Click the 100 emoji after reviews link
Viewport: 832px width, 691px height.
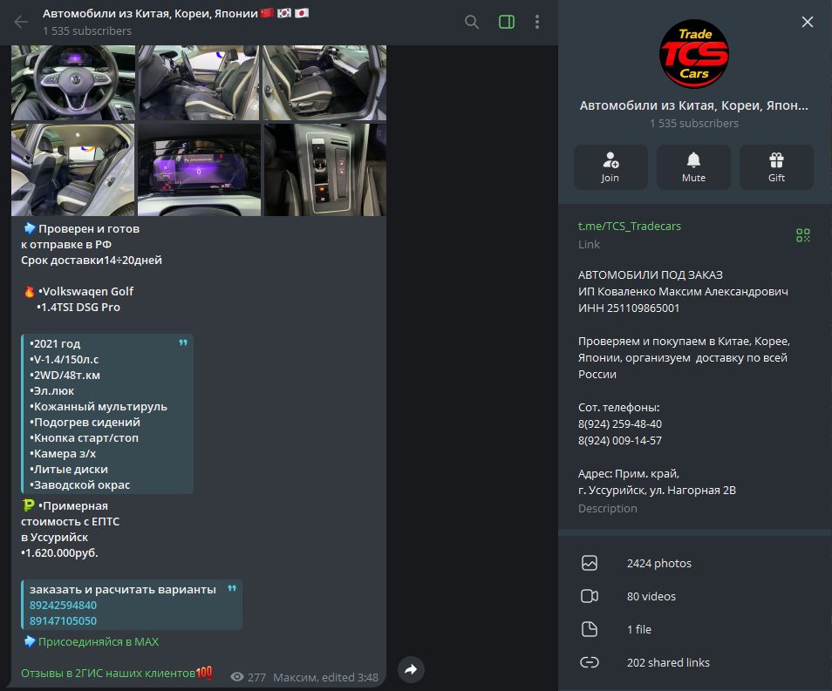[x=204, y=673]
